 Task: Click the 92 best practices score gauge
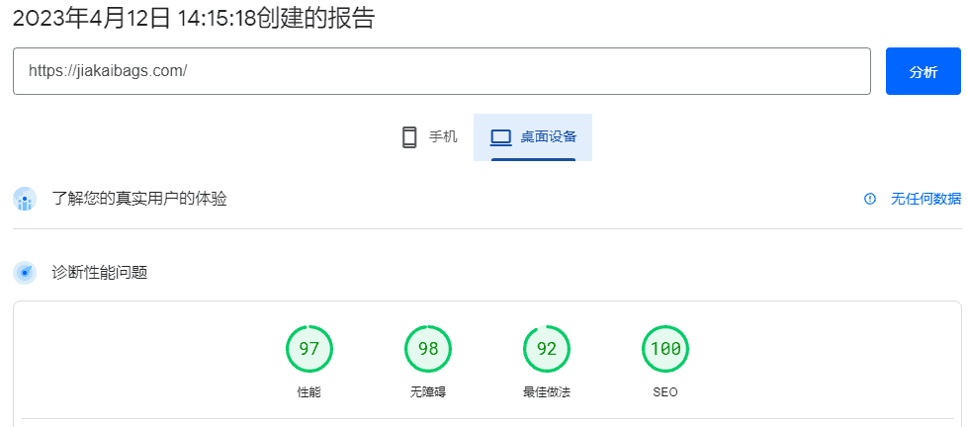[547, 349]
